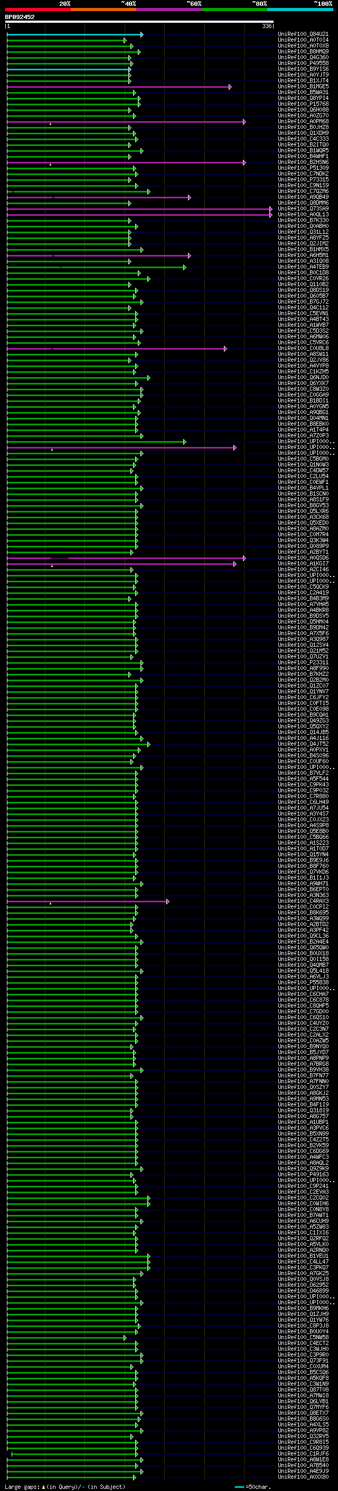Open hit UniRef100_Q1XDH9

[x=303, y=133]
